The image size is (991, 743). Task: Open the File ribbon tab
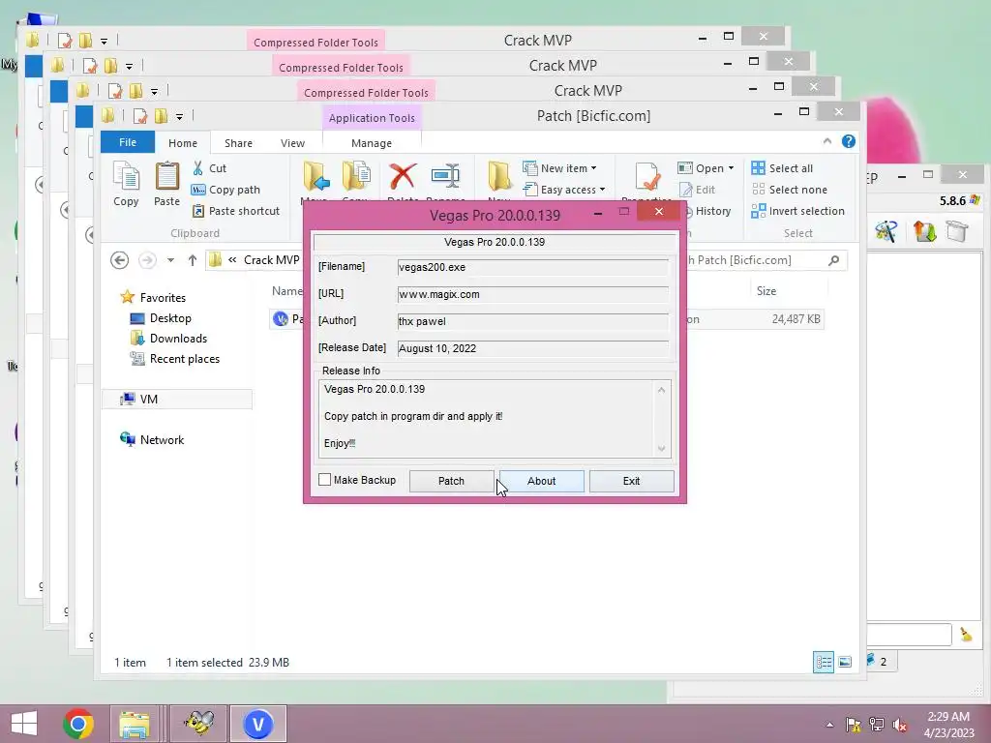point(128,142)
